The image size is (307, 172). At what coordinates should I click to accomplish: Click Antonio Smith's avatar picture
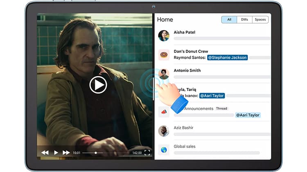[164, 74]
